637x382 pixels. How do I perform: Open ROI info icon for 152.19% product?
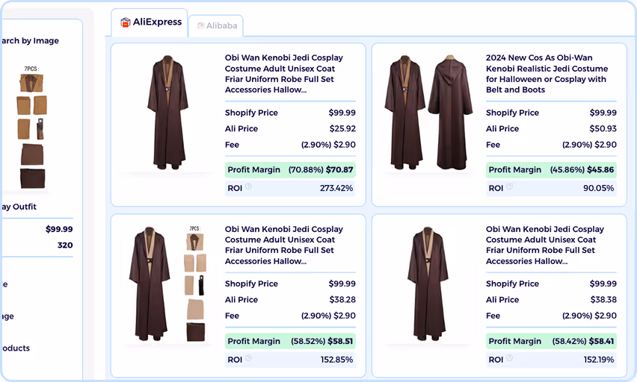[x=509, y=358]
